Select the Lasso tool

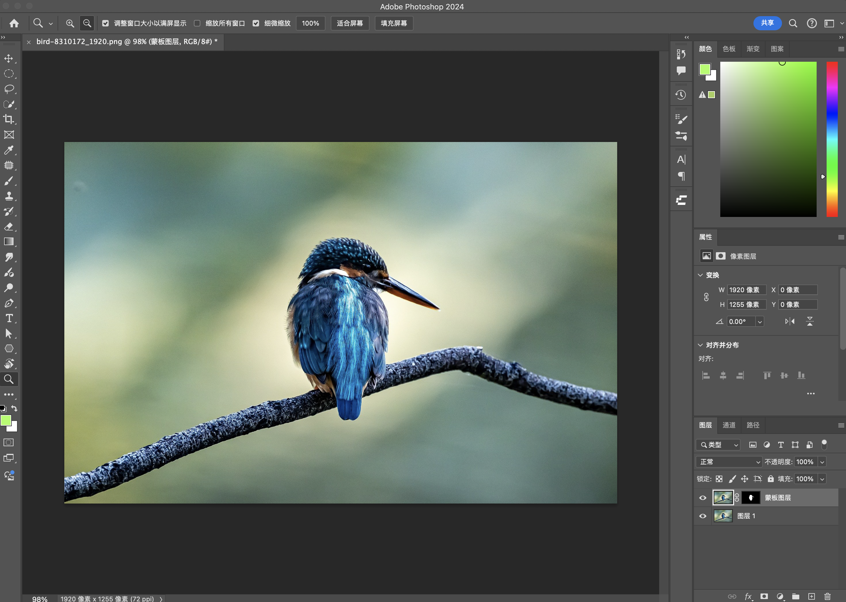[x=9, y=89]
